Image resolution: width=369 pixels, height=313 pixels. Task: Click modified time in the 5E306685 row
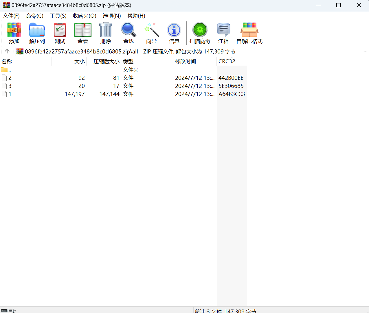coord(195,86)
